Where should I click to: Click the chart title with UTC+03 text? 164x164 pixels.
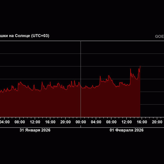[x=25, y=36]
